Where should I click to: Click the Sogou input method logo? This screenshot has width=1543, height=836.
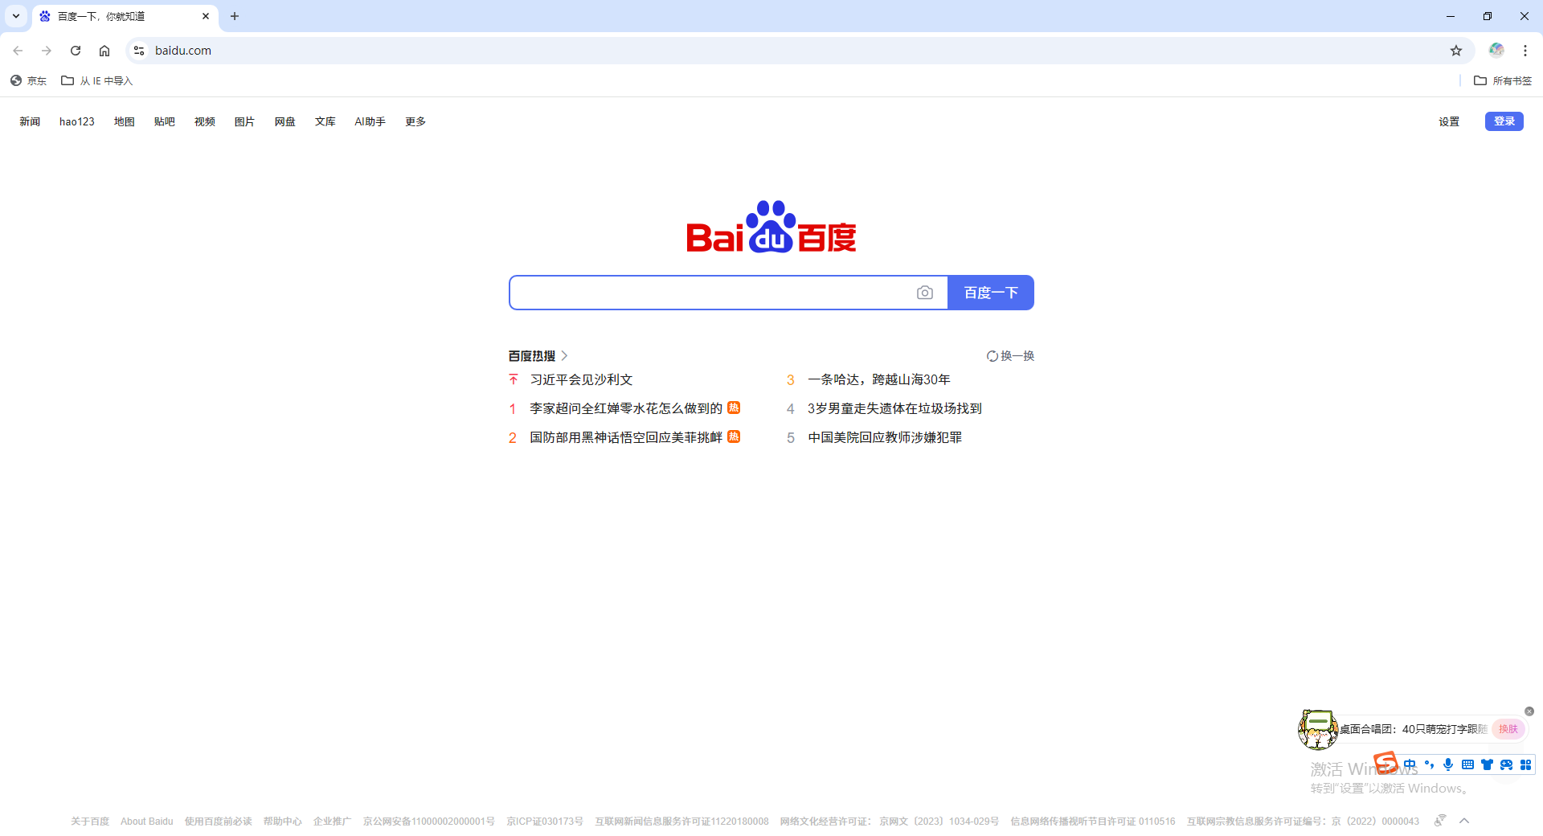point(1386,762)
